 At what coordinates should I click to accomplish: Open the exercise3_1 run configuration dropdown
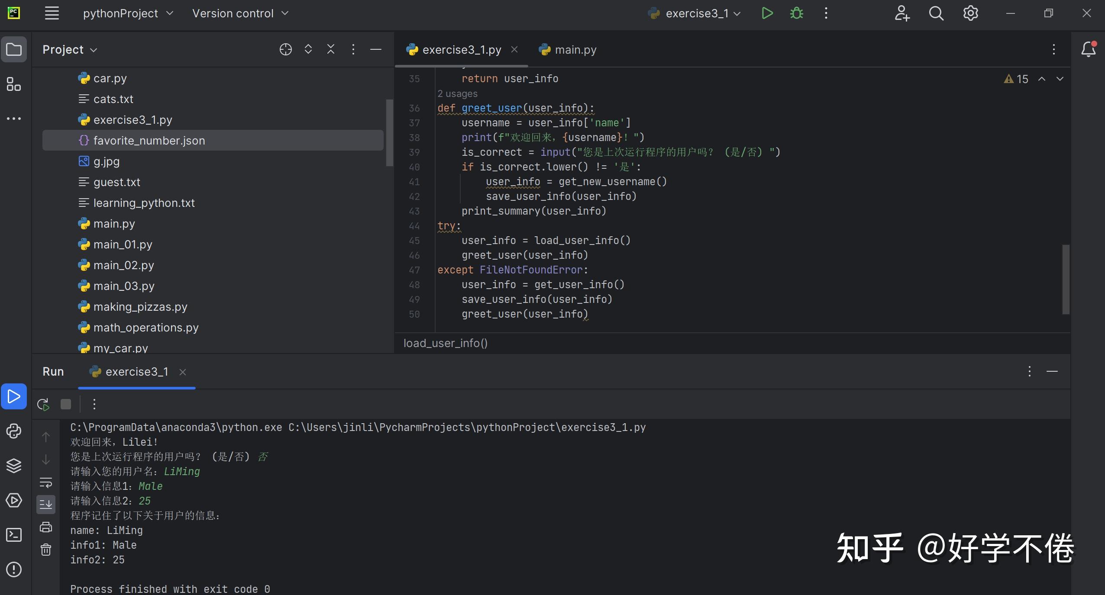click(x=693, y=13)
